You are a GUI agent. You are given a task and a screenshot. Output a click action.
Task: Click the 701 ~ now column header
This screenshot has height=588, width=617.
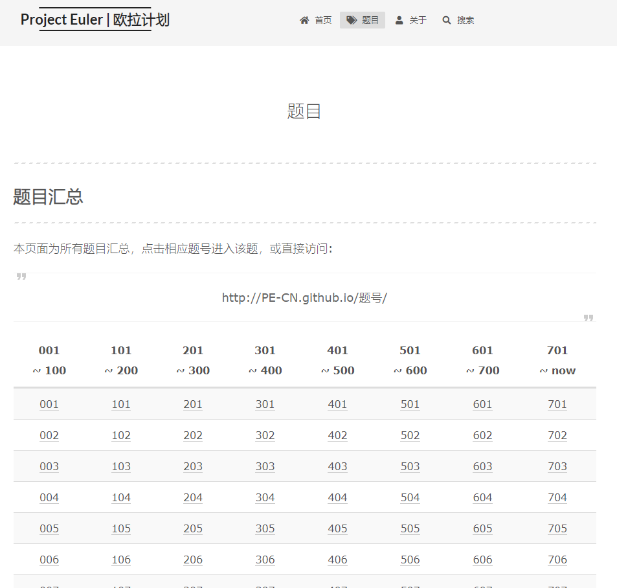click(x=557, y=360)
